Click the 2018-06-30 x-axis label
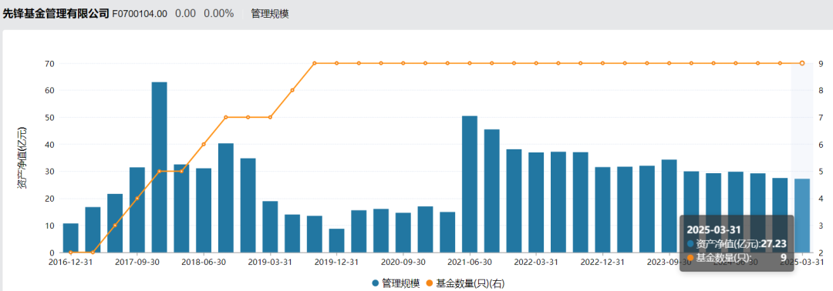Viewport: 833px width, 291px height. (204, 262)
